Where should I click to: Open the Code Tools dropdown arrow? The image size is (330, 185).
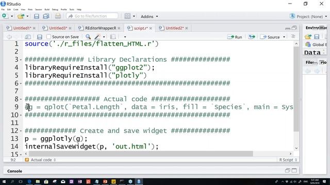pyautogui.click(x=104, y=37)
